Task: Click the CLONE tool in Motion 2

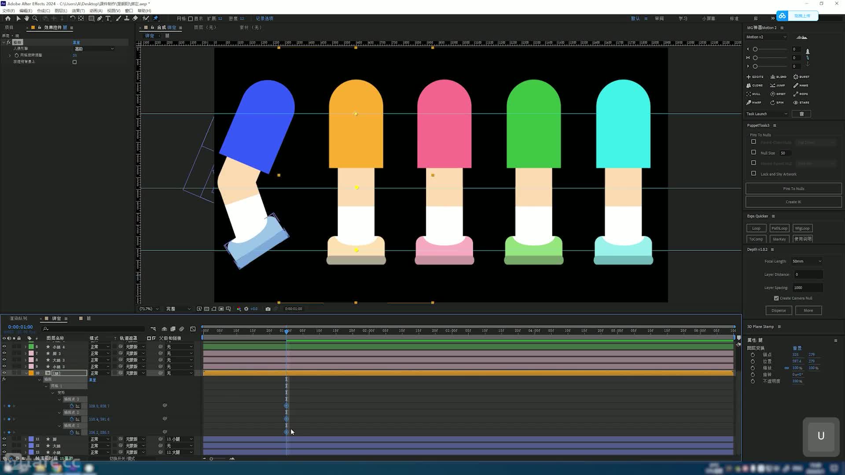Action: (x=755, y=85)
